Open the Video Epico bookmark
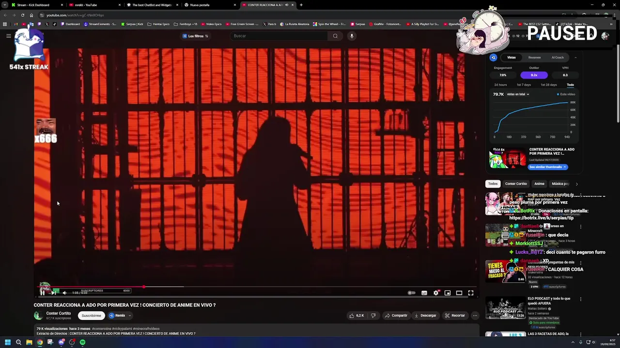Image resolution: width=620 pixels, height=348 pixels. [211, 24]
